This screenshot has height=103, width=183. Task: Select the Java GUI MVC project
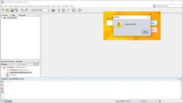12,18
